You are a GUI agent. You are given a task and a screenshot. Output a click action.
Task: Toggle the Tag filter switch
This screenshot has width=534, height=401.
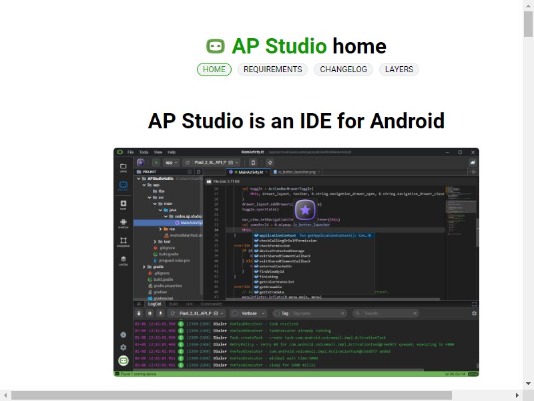(276, 313)
